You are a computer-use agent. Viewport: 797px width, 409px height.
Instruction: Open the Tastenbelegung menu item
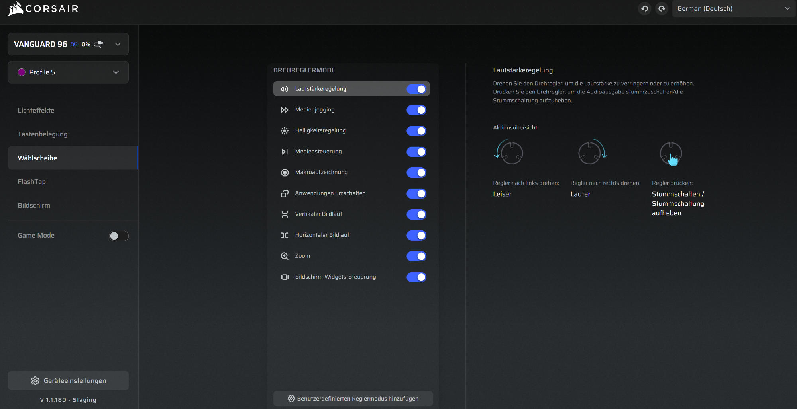pos(43,134)
